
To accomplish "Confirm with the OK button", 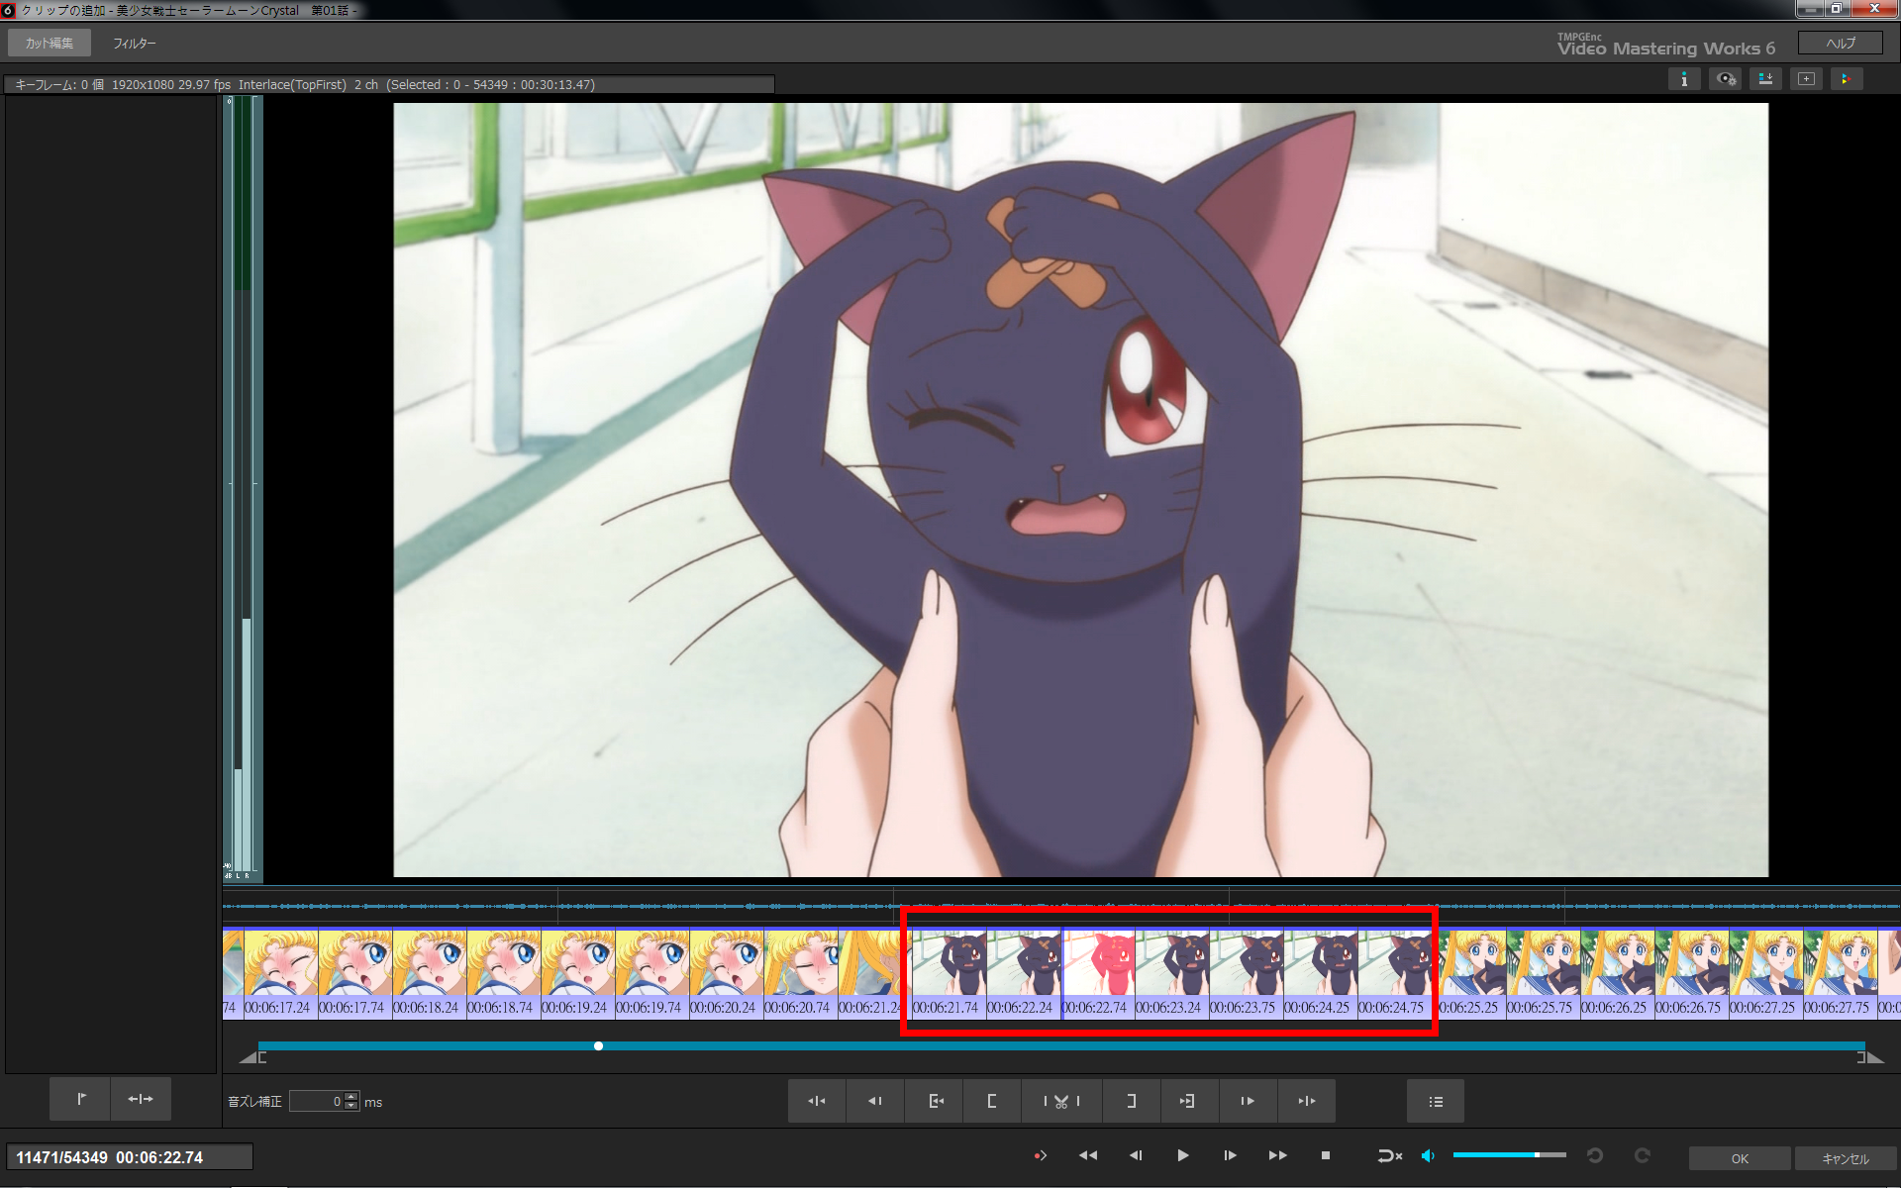I will (x=1740, y=1158).
